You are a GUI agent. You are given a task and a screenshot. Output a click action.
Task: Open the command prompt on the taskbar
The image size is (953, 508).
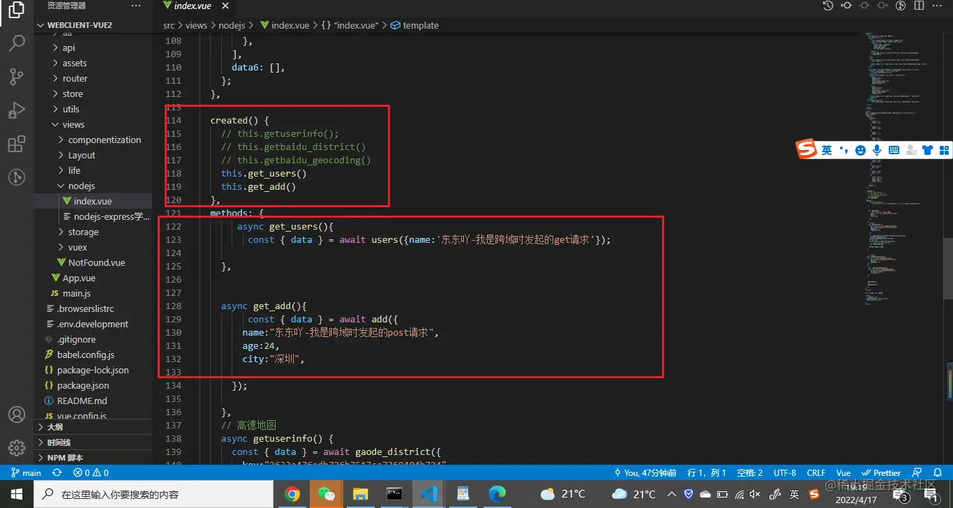point(394,494)
